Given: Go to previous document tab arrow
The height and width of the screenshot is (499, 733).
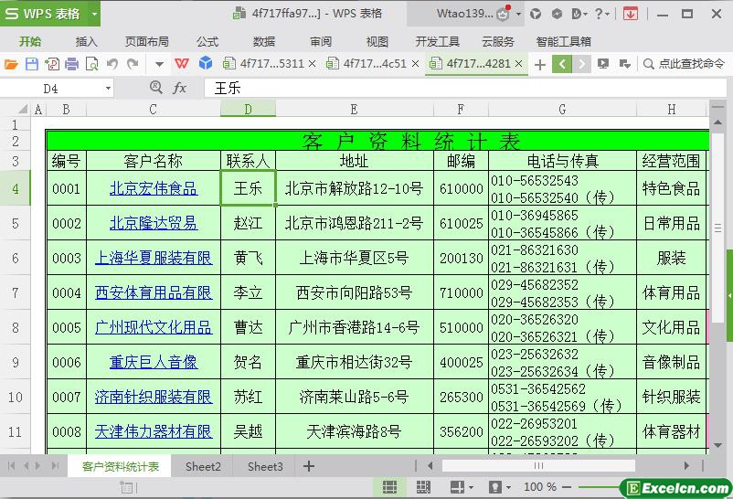Looking at the screenshot, I should [562, 64].
